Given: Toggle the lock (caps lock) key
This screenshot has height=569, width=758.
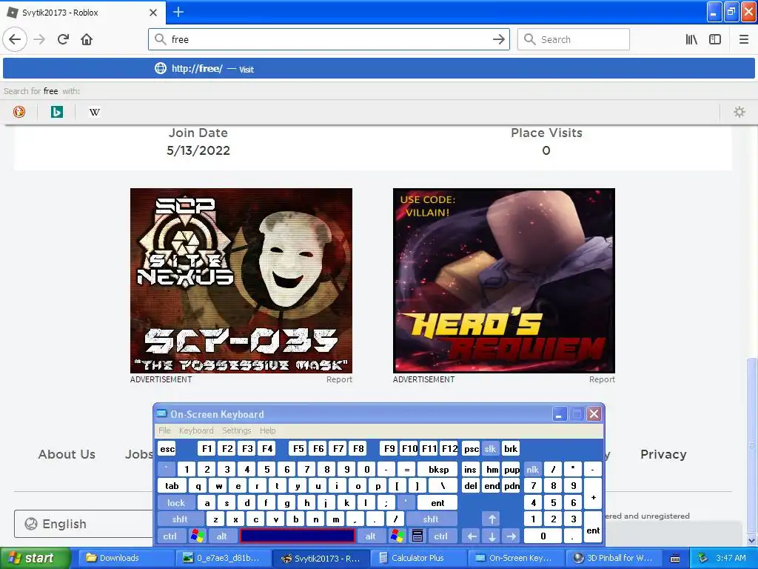Looking at the screenshot, I should coord(176,503).
